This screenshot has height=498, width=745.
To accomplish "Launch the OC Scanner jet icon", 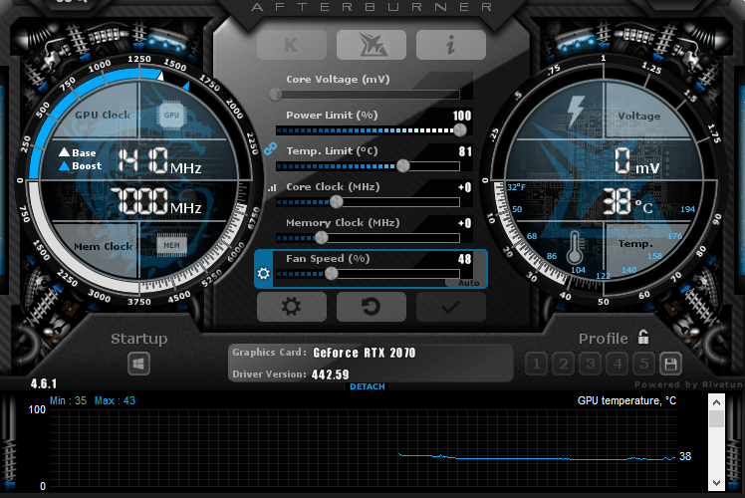I will point(372,45).
